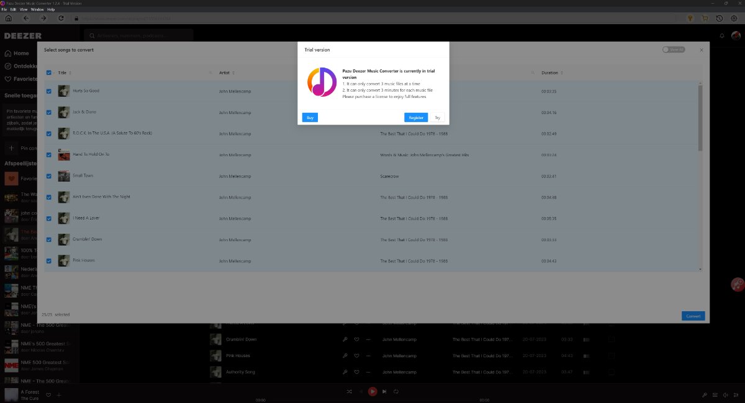Click the key register icon in toolbar
This screenshot has width=745, height=403.
pos(690,18)
